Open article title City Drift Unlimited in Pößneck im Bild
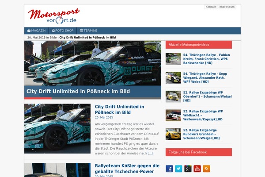This screenshot has width=265, height=177. pyautogui.click(x=120, y=109)
